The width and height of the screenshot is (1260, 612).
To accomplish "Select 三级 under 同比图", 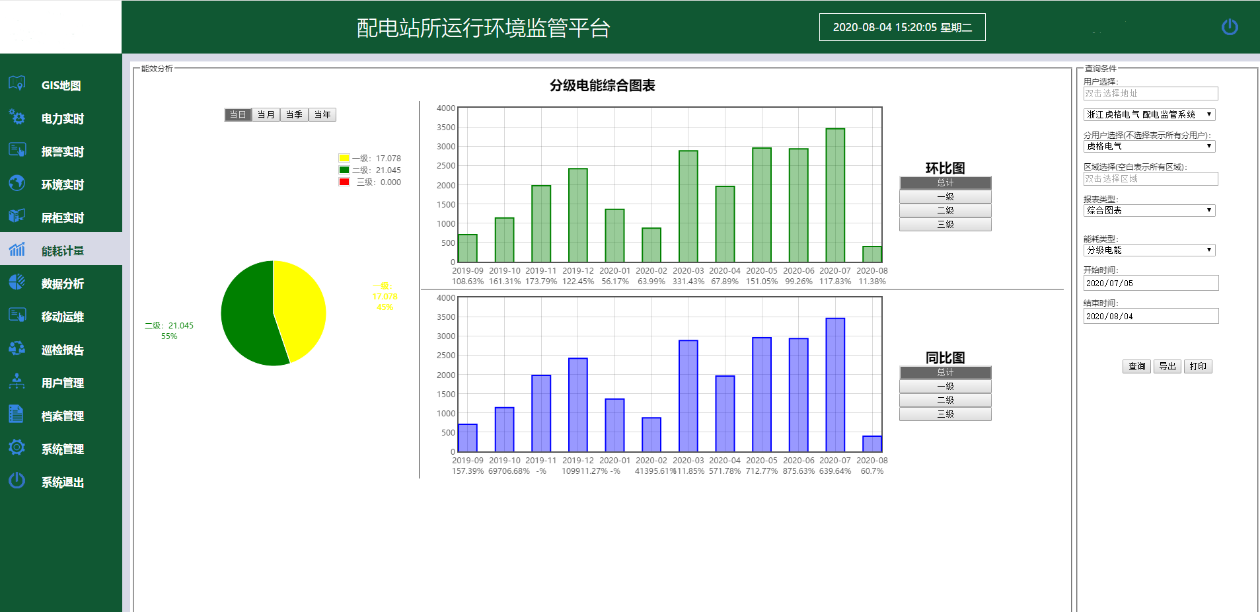I will 945,414.
